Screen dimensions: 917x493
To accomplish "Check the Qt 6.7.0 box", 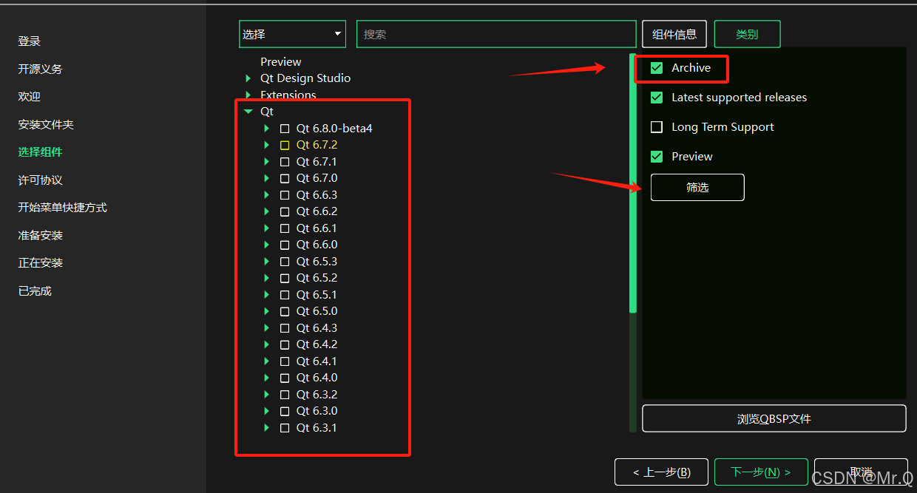I will point(285,178).
